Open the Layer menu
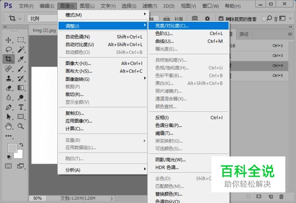 [87, 6]
